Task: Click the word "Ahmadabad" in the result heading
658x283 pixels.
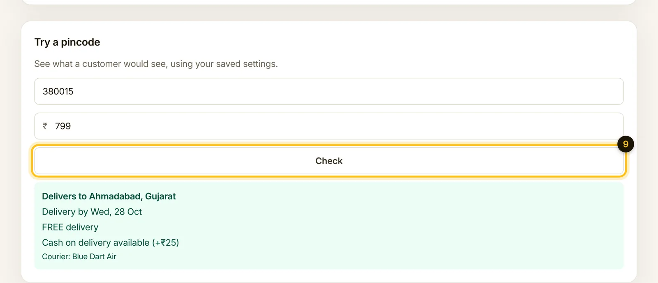Action: 116,196
